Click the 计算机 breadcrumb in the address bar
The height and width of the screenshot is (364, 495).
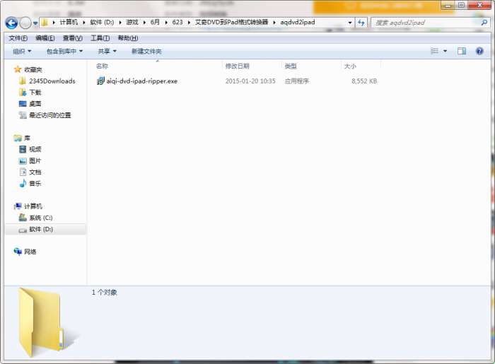tap(69, 22)
